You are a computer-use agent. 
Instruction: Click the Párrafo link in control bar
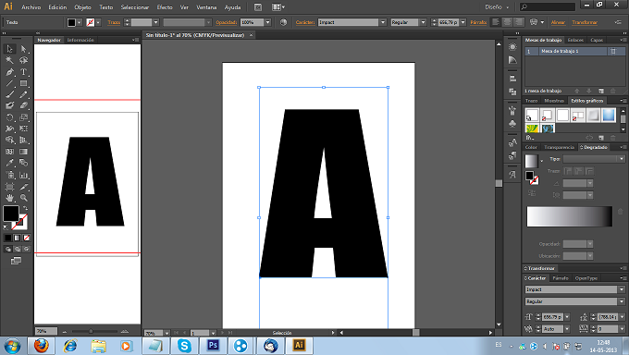click(x=478, y=22)
